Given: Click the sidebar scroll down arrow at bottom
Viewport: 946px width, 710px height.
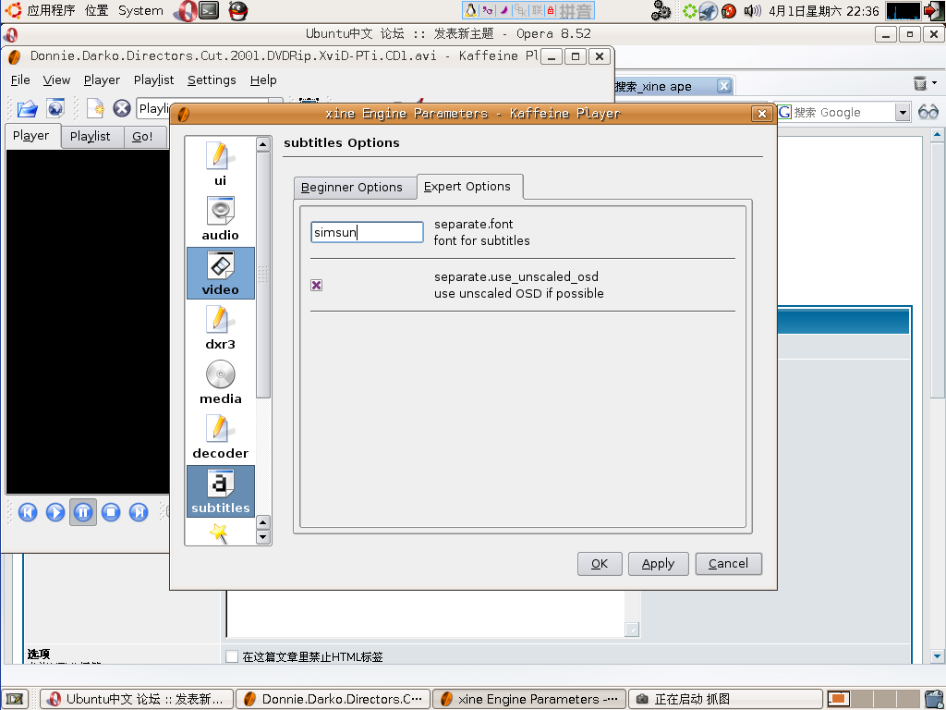Looking at the screenshot, I should point(263,537).
